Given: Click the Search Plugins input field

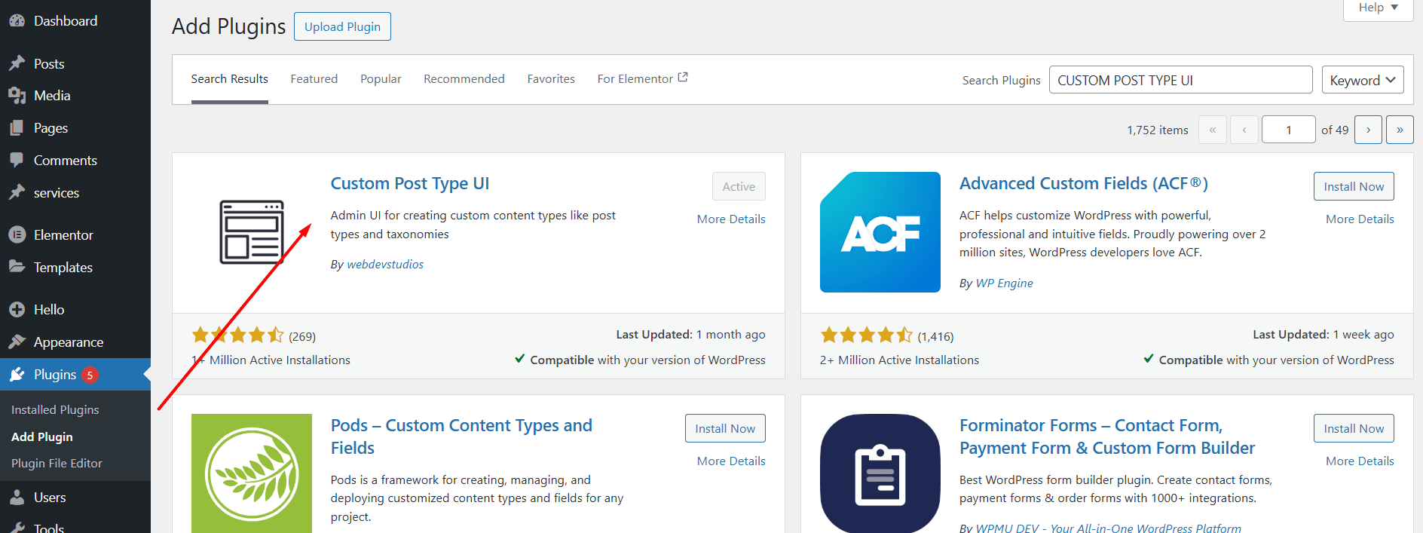Looking at the screenshot, I should tap(1180, 80).
